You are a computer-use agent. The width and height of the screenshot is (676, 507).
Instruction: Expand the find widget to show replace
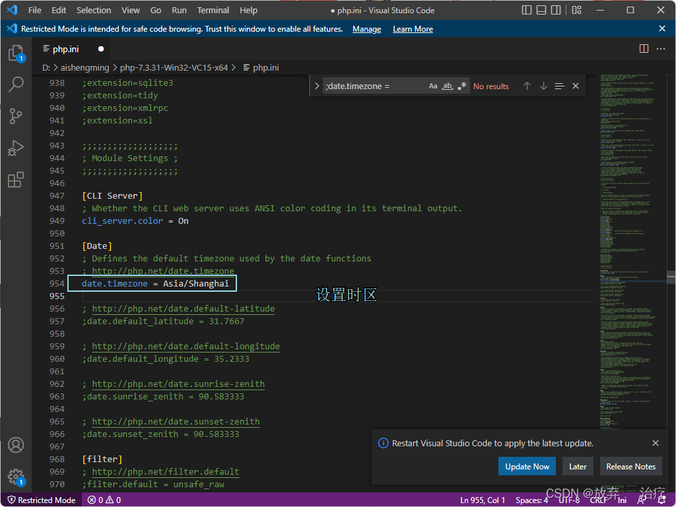(316, 86)
